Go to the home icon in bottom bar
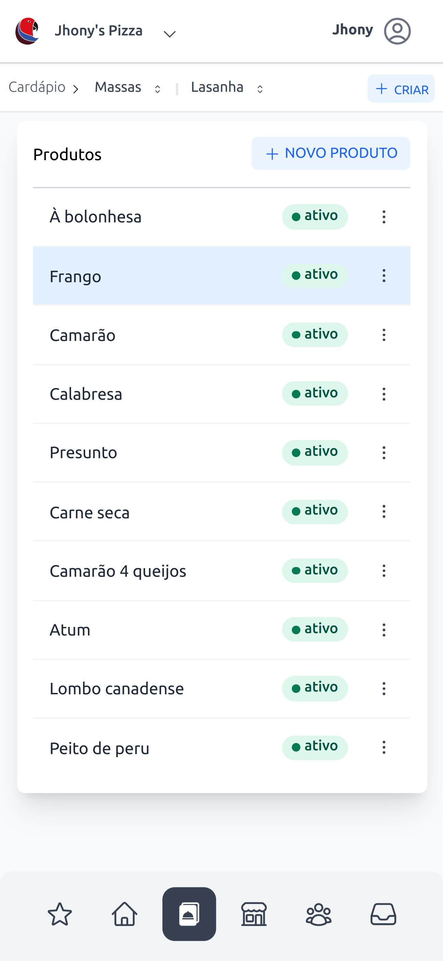Viewport: 443px width, 961px height. point(125,914)
